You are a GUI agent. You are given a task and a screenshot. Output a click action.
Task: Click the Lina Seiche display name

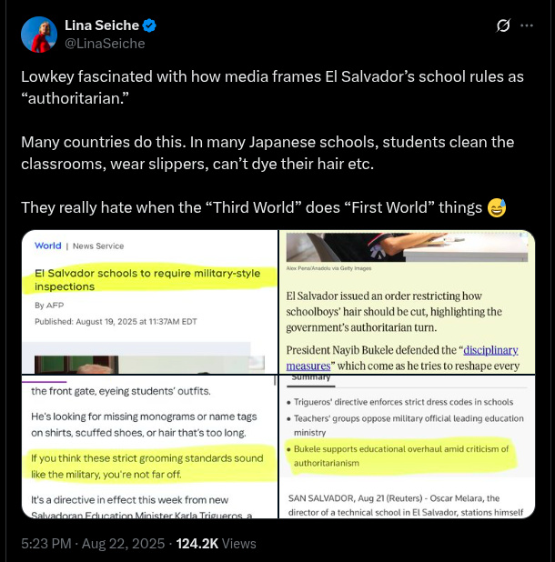click(x=102, y=25)
